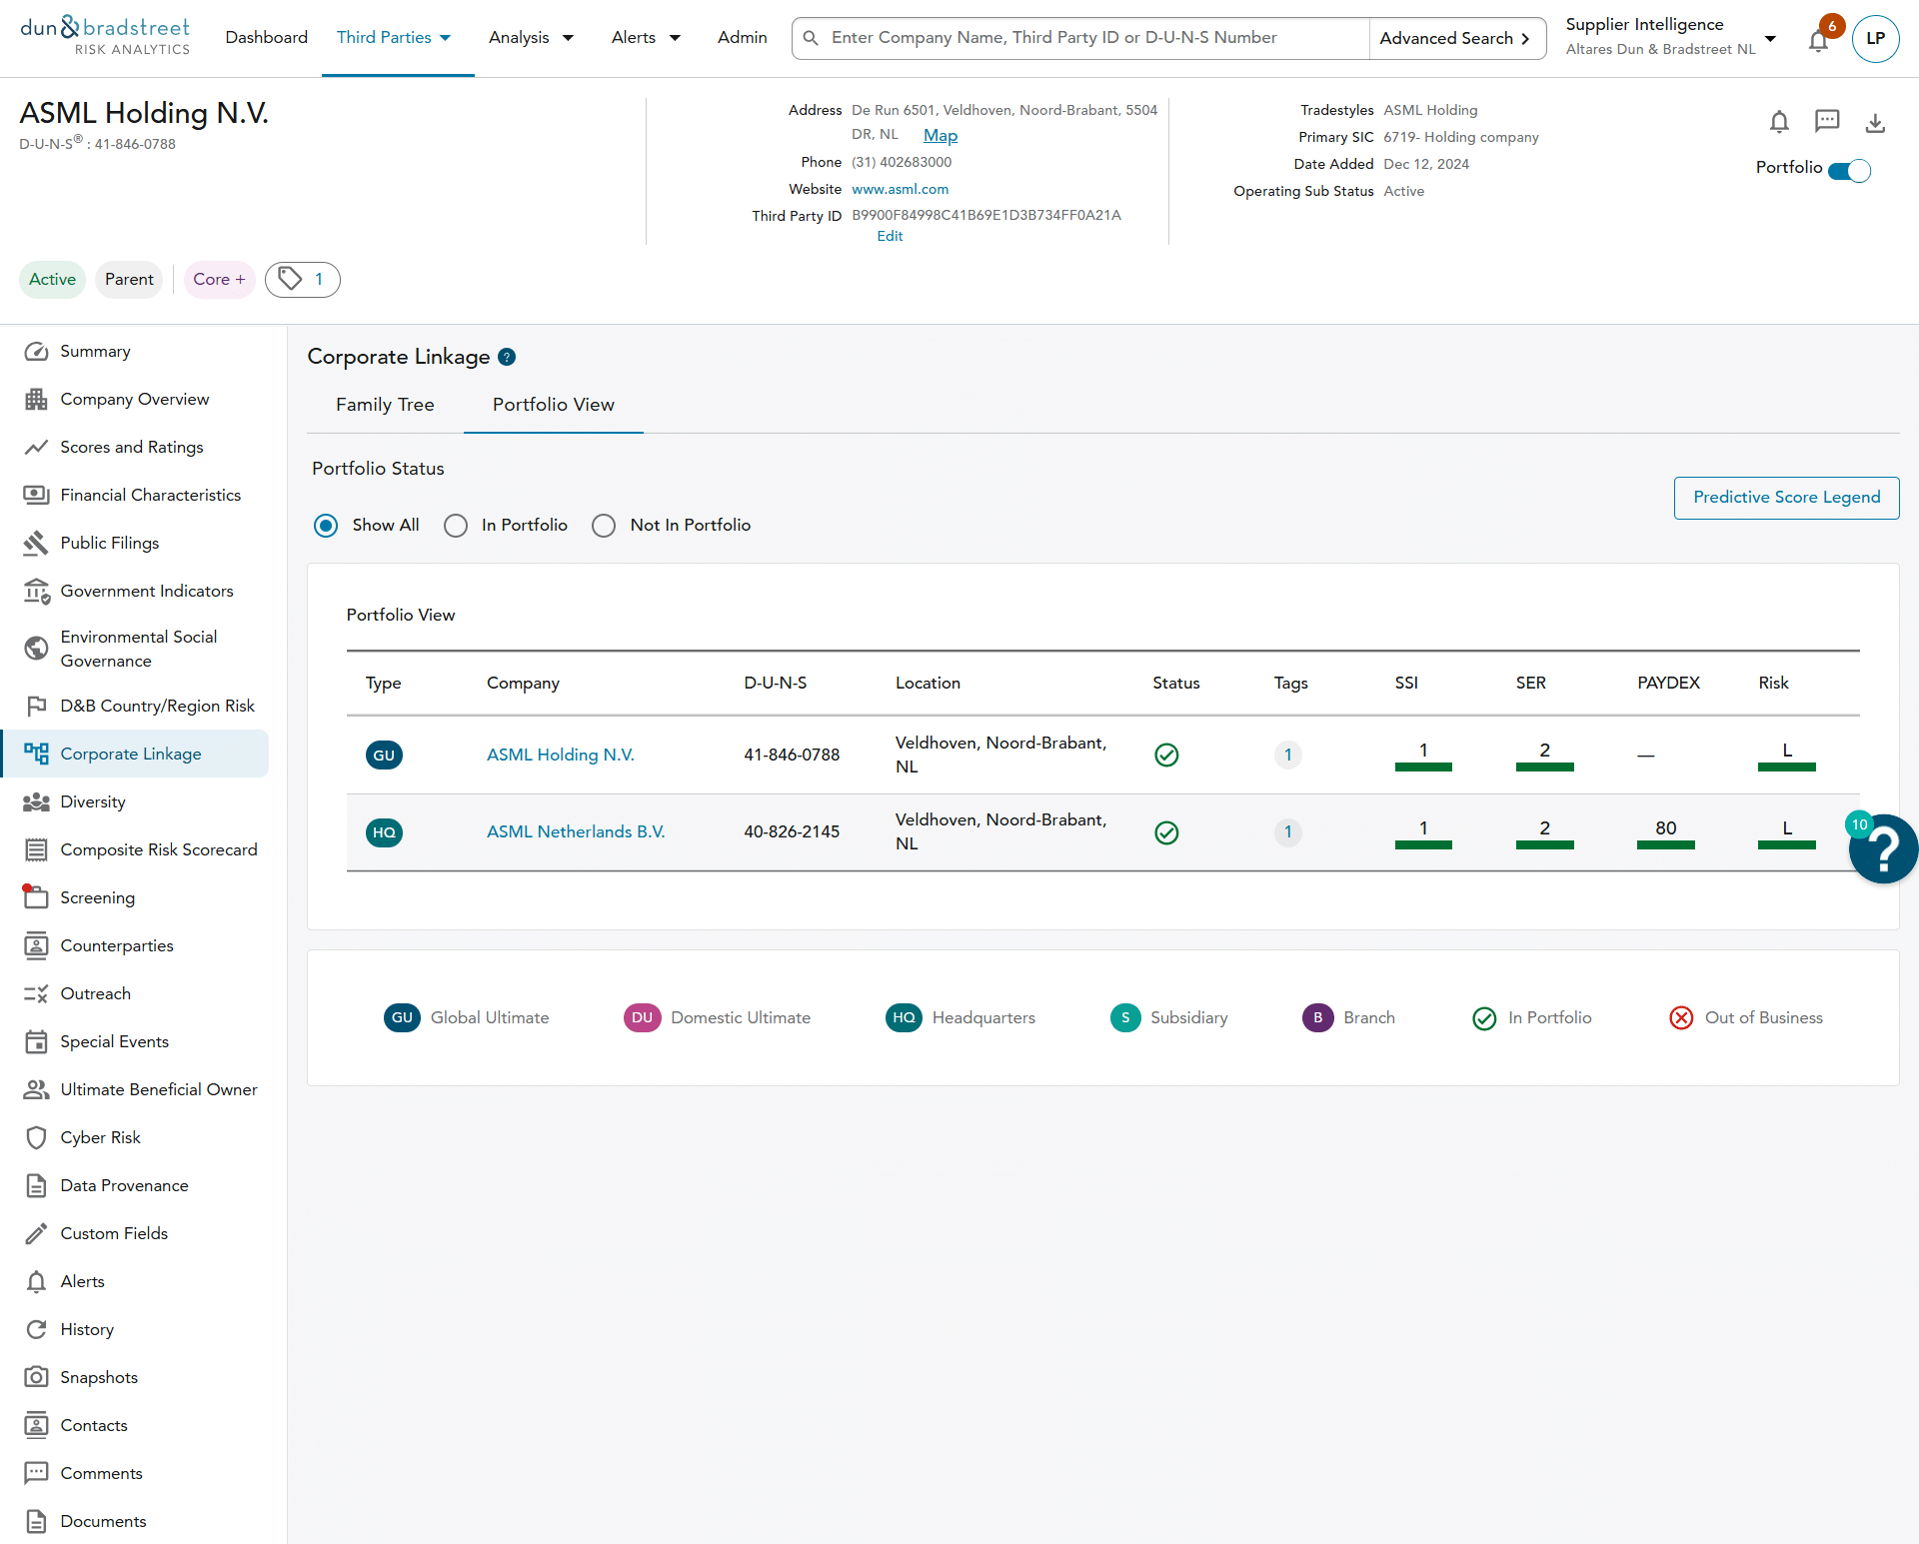Open notifications bell with badge 6
1919x1544 pixels.
[x=1819, y=40]
